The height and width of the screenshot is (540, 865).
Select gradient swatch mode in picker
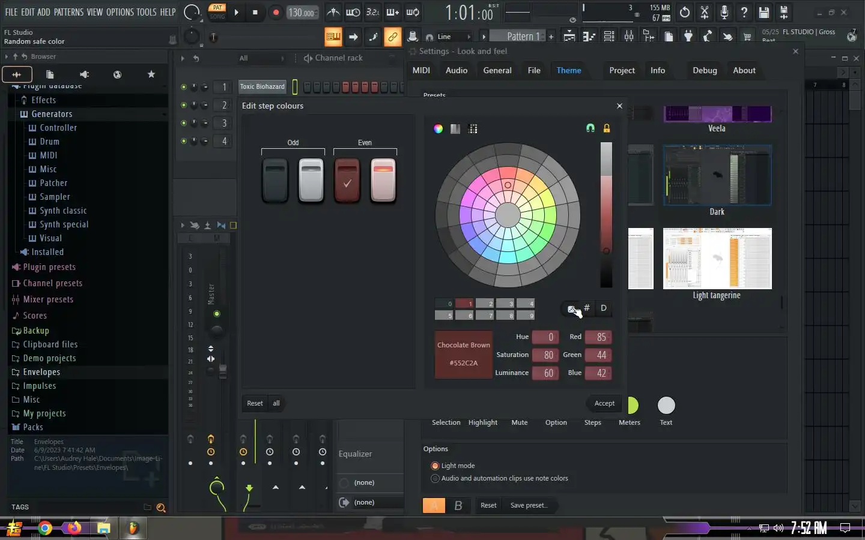coord(455,128)
